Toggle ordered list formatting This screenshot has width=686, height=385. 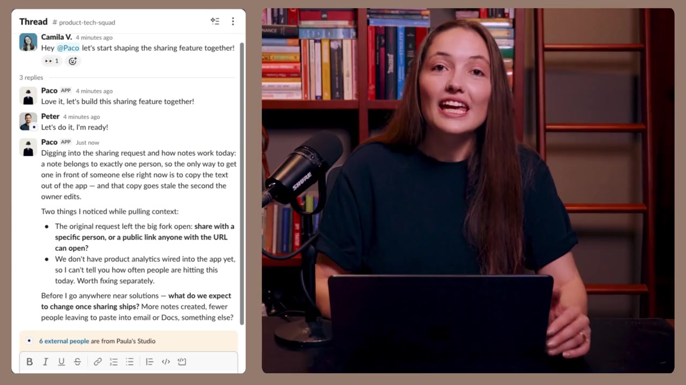click(x=114, y=362)
